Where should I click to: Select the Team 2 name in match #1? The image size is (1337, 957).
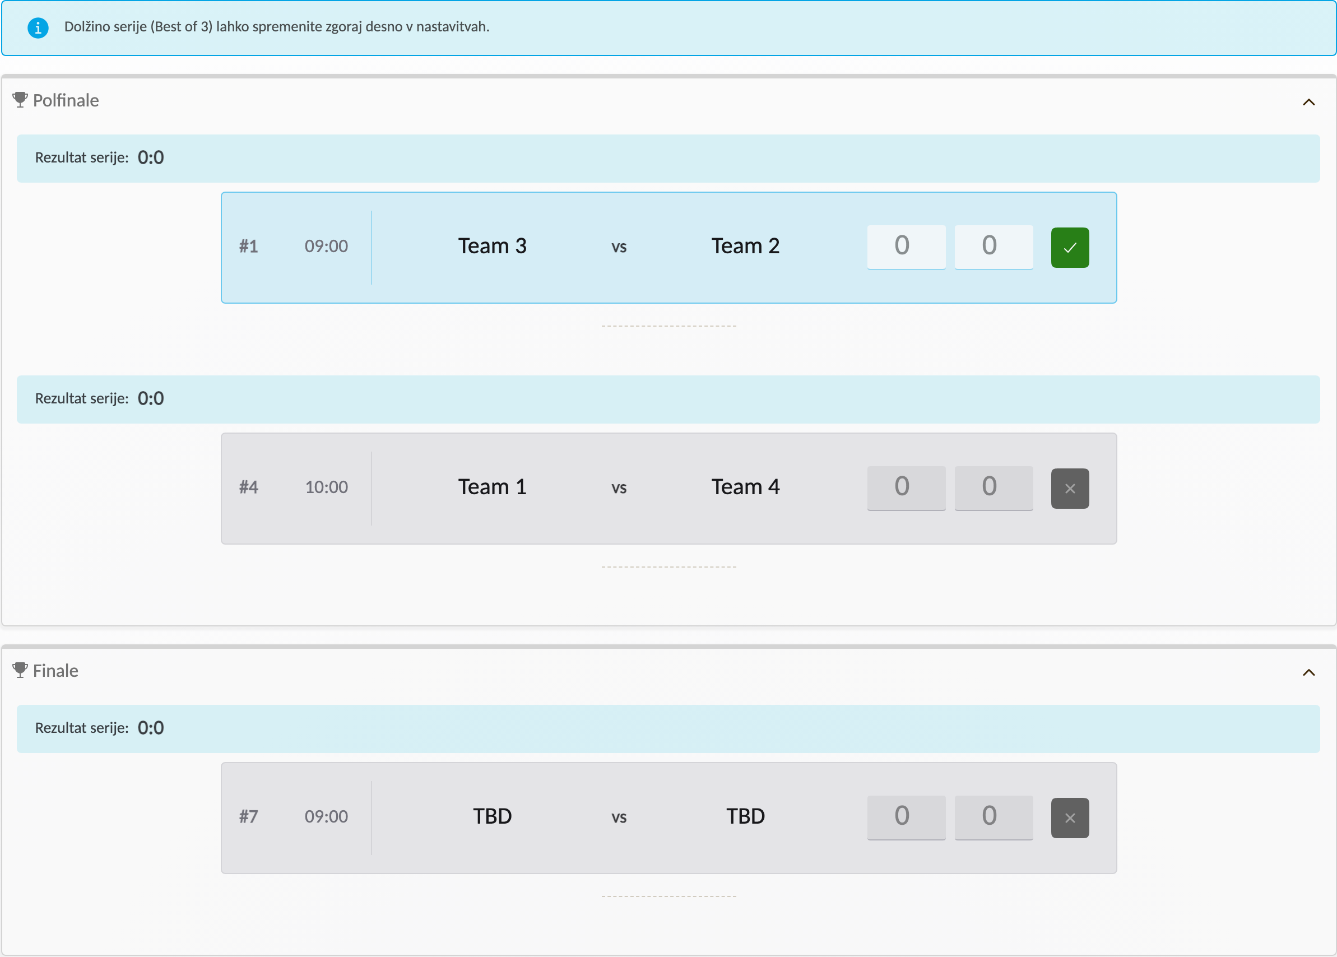[x=745, y=246]
